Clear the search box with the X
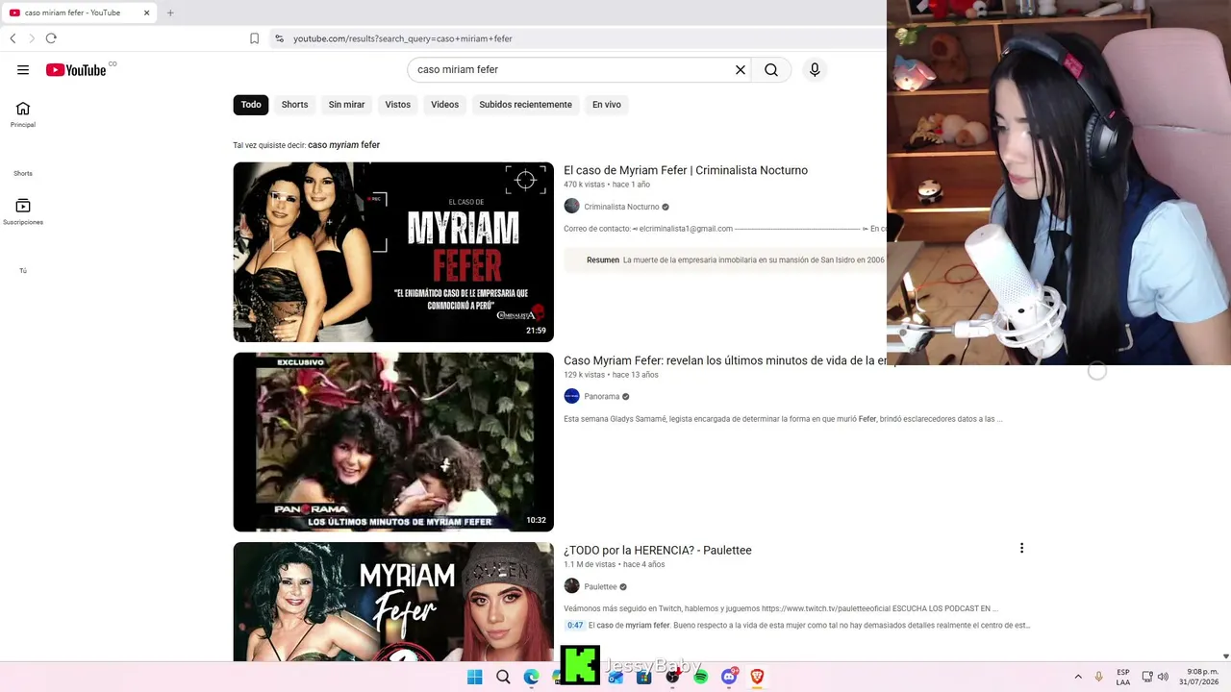Viewport: 1231px width, 692px height. [741, 70]
